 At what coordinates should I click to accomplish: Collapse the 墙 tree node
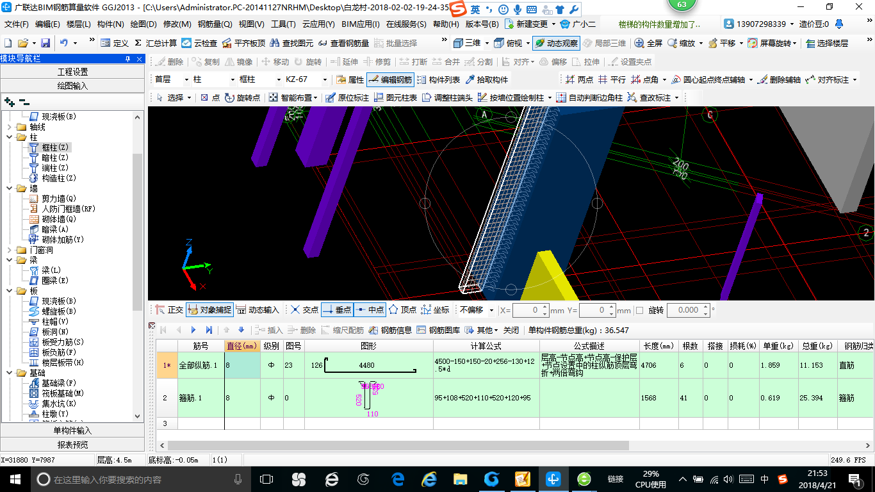pyautogui.click(x=10, y=188)
